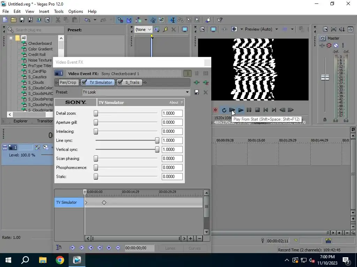
Task: Open the Insert menu
Action: pyautogui.click(x=44, y=11)
